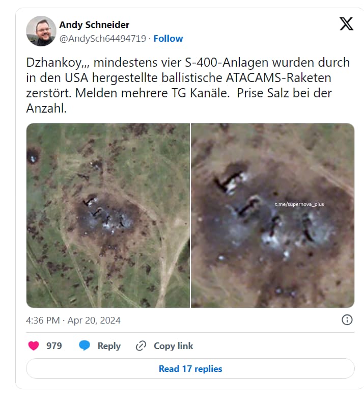Image resolution: width=364 pixels, height=400 pixels.
Task: Click the blue reply bubble icon
Action: pyautogui.click(x=85, y=345)
